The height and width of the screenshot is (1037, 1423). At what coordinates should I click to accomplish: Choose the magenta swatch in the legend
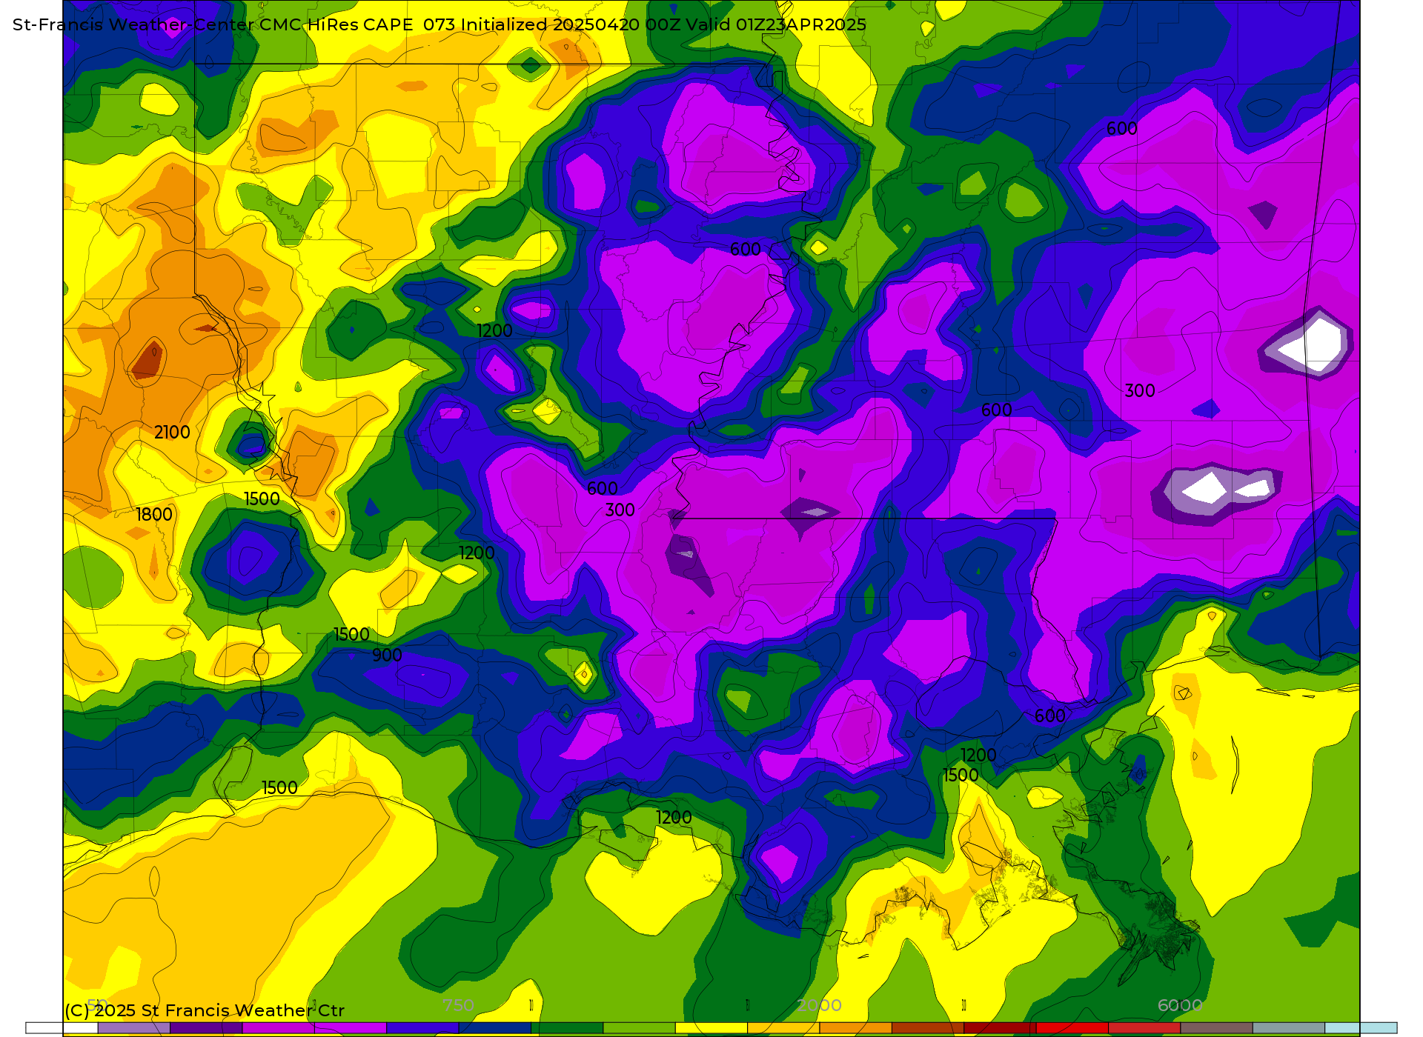[279, 1028]
